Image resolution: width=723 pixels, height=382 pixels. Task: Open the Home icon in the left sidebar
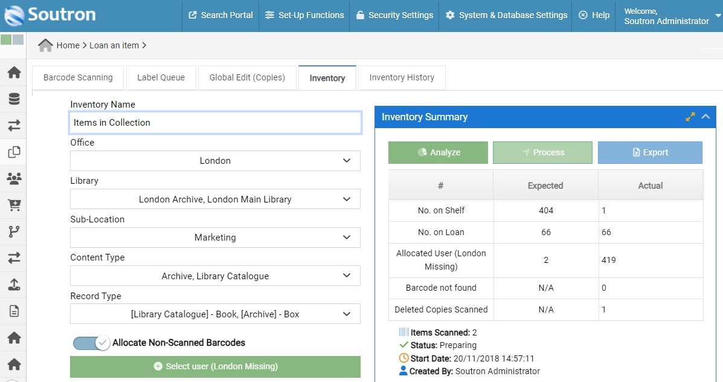click(13, 71)
